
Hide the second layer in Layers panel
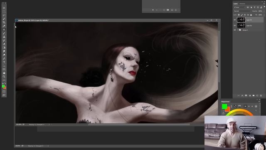tap(235, 25)
